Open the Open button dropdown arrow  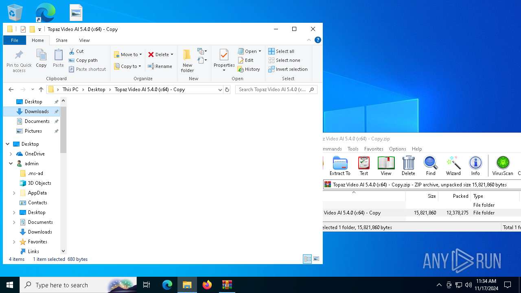click(260, 51)
